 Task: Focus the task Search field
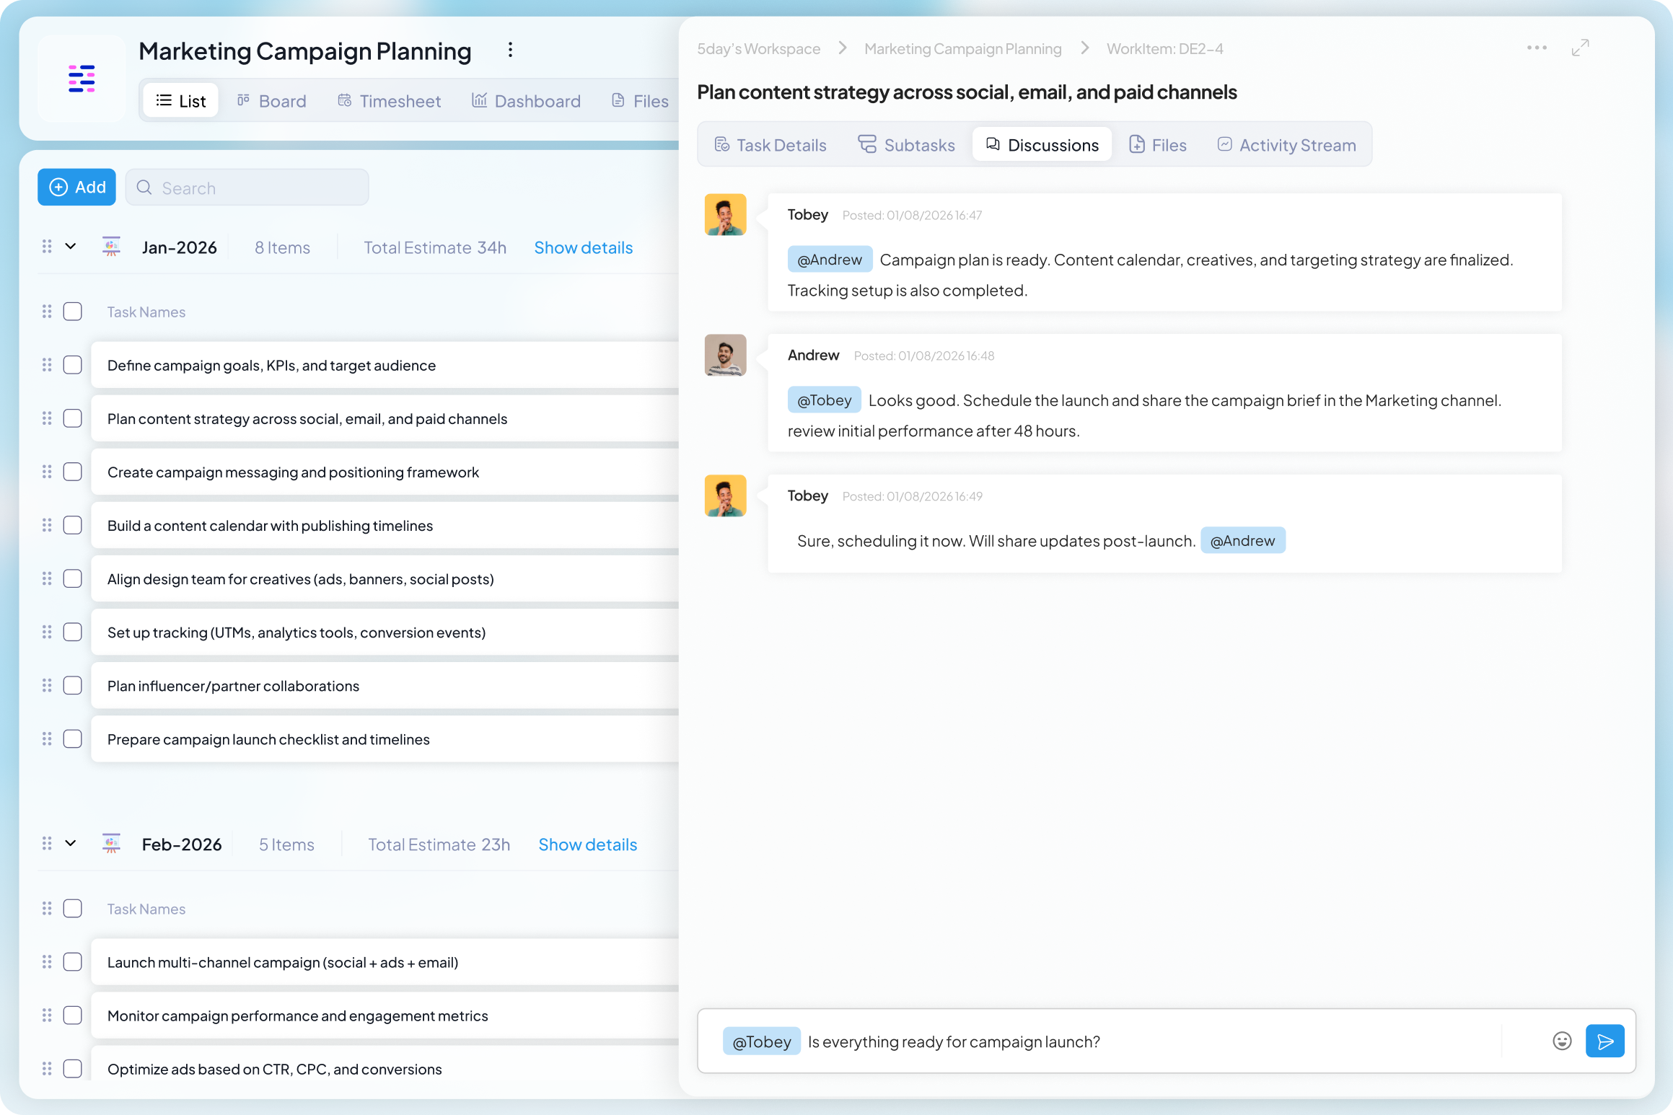(247, 188)
